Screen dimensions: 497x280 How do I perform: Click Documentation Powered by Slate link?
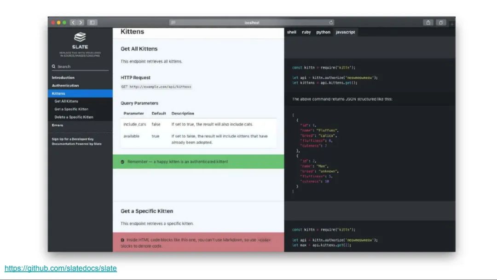77,144
